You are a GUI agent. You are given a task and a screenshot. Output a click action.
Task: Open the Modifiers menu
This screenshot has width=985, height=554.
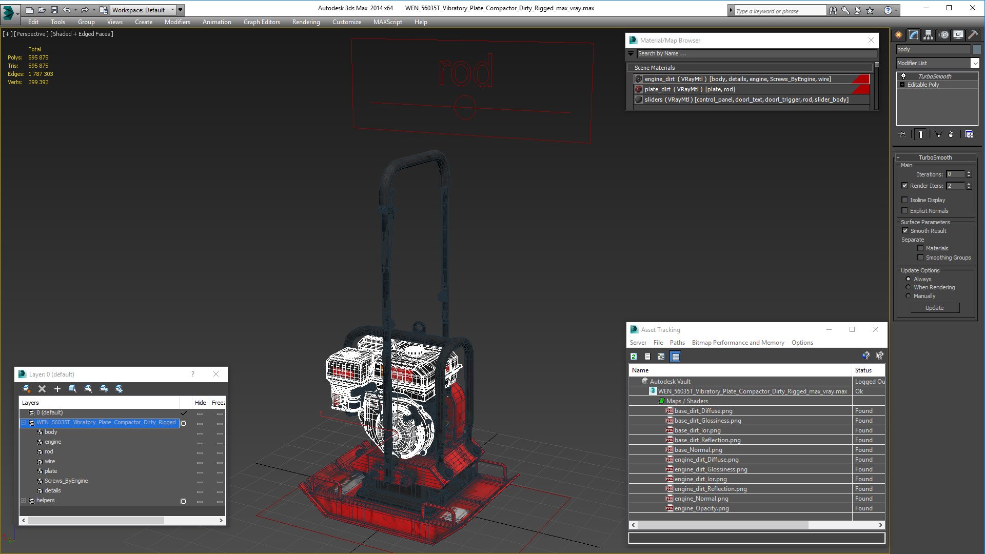click(177, 22)
